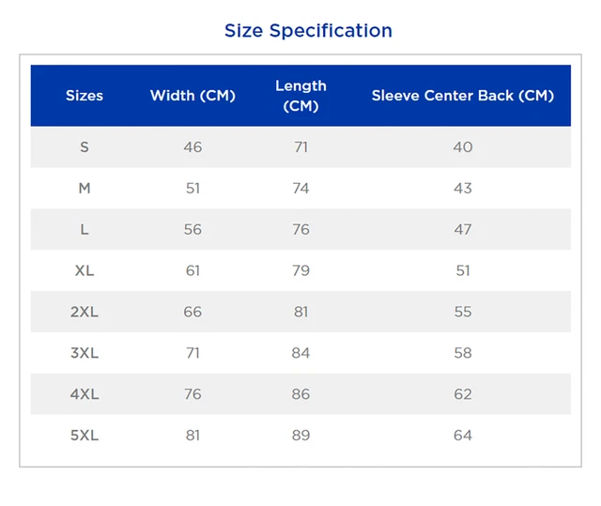The width and height of the screenshot is (601, 506).
Task: Click the 4XL size row label
Action: coord(85,395)
